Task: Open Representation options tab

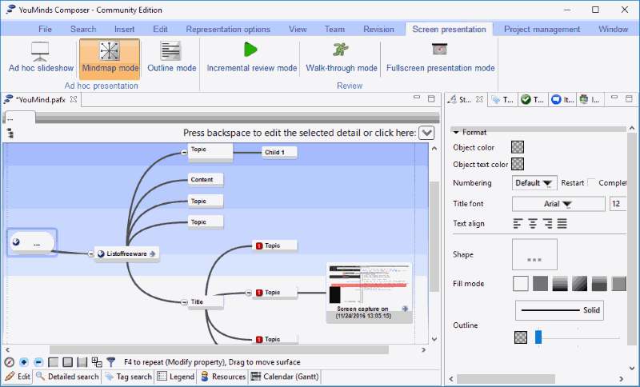Action: point(228,29)
